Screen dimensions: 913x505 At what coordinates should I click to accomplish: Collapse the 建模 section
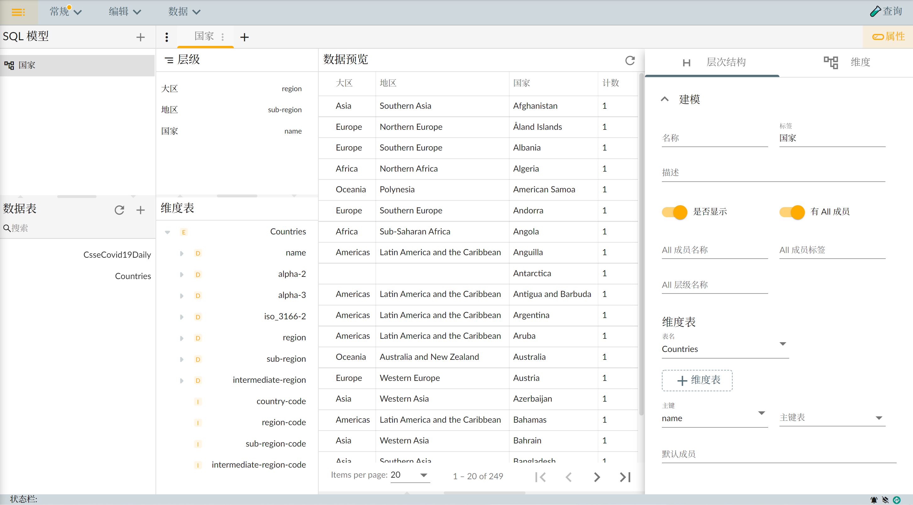pos(665,100)
